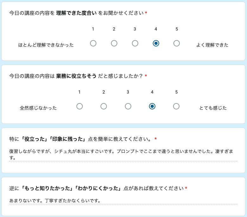Pick rating 3 for 理解できた度合い question
The image size is (247, 217).
135,43
